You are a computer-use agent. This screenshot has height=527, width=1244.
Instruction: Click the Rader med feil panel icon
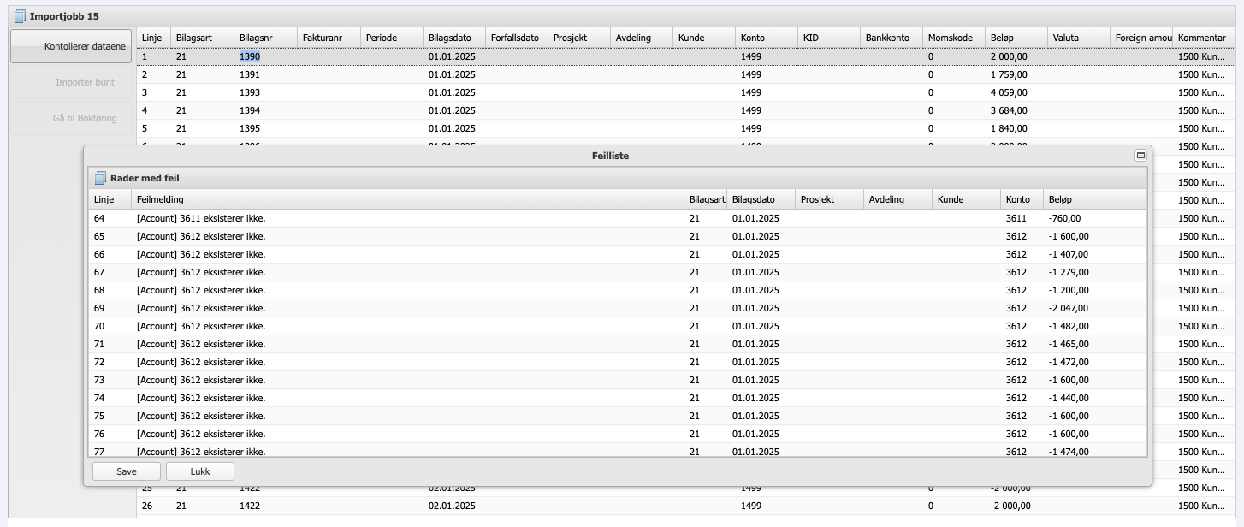[x=100, y=178]
